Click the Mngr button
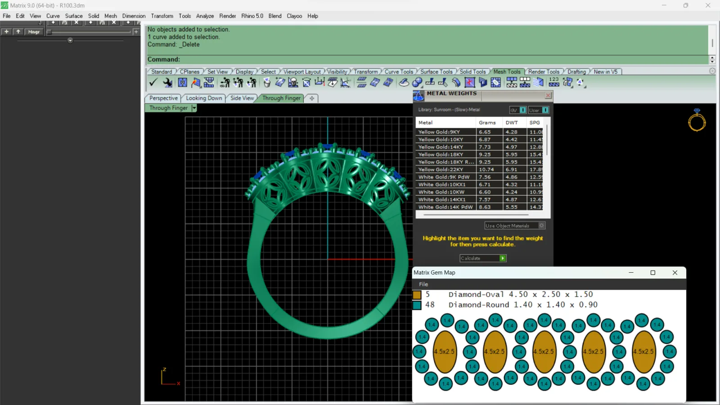720x405 pixels. coord(34,32)
